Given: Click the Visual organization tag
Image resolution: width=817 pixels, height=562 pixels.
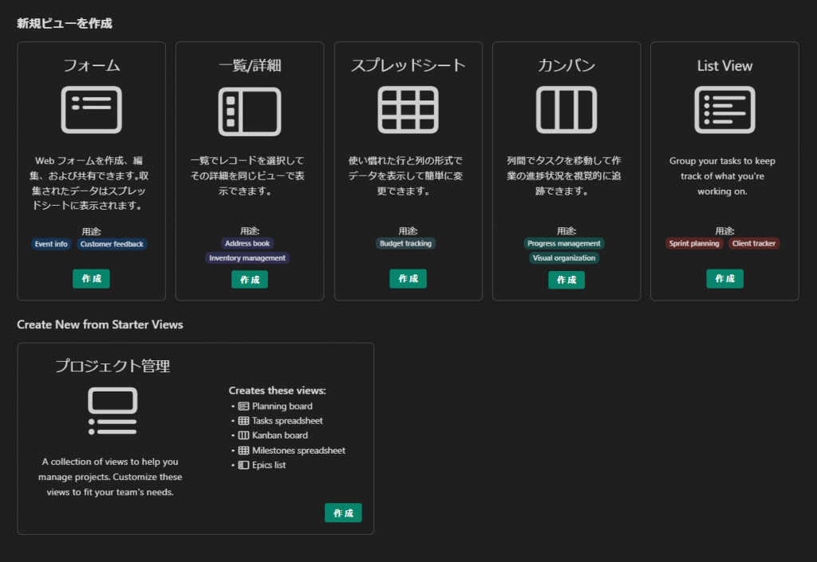Looking at the screenshot, I should tap(564, 258).
